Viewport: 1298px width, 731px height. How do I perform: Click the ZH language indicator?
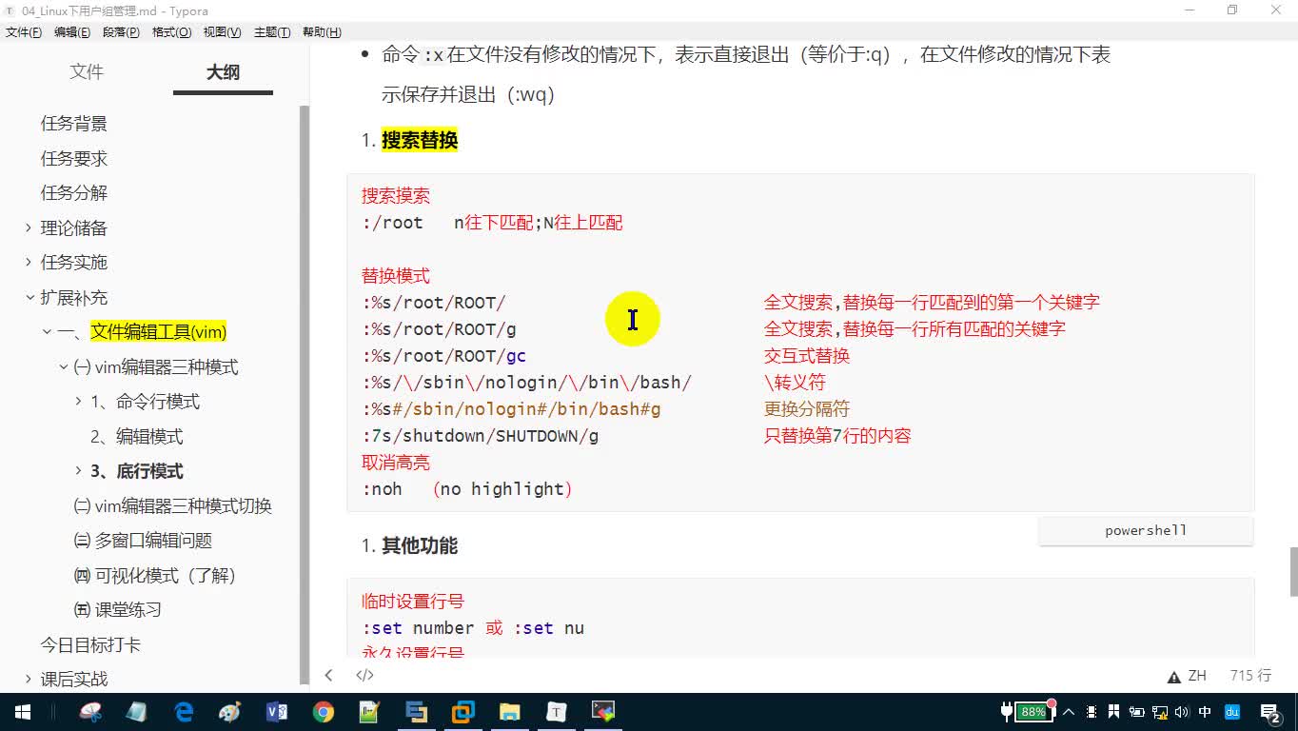[1197, 676]
